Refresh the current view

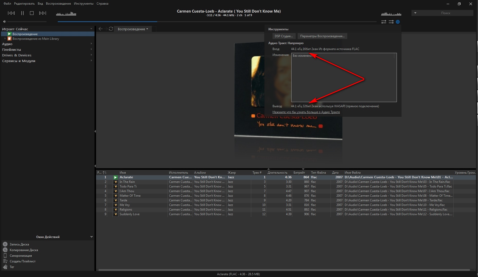pyautogui.click(x=111, y=29)
